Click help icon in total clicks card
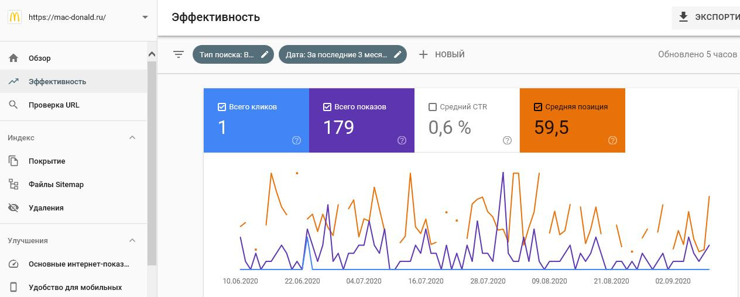This screenshot has height=297, width=740. (x=296, y=140)
